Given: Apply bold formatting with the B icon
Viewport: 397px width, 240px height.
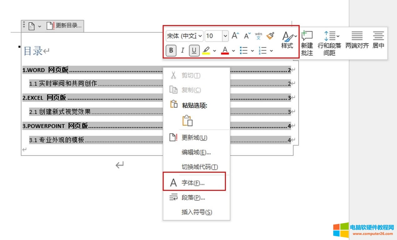Looking at the screenshot, I should click(171, 50).
